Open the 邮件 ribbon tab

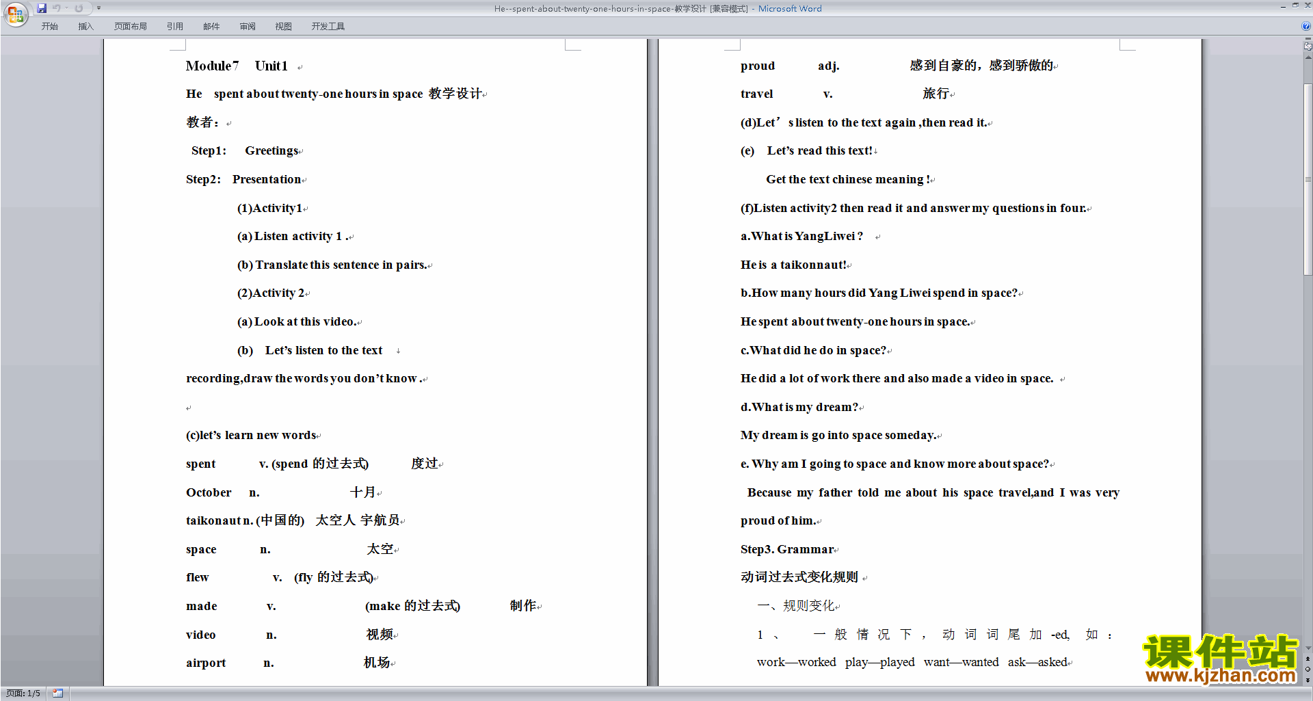211,27
